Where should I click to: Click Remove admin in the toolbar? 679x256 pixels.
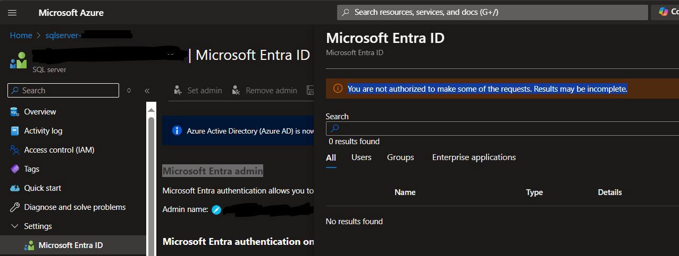(x=264, y=91)
